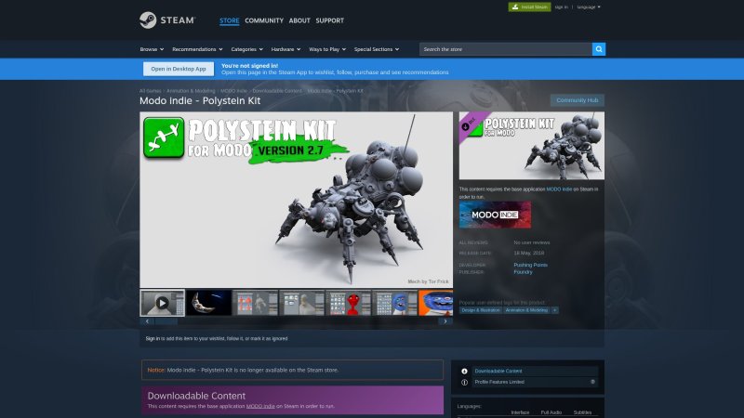Click Animation & Modeling breadcrumb
The height and width of the screenshot is (418, 744).
click(191, 91)
